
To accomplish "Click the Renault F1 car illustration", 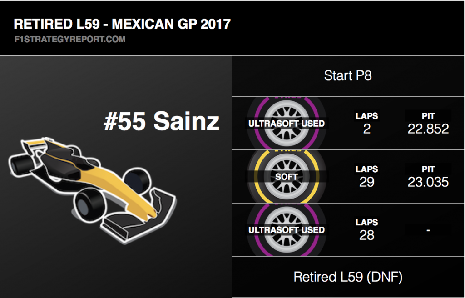I will click(93, 190).
